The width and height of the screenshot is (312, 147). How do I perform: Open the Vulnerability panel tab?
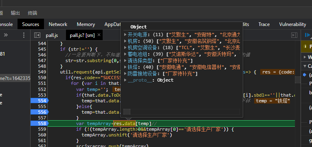click(292, 24)
